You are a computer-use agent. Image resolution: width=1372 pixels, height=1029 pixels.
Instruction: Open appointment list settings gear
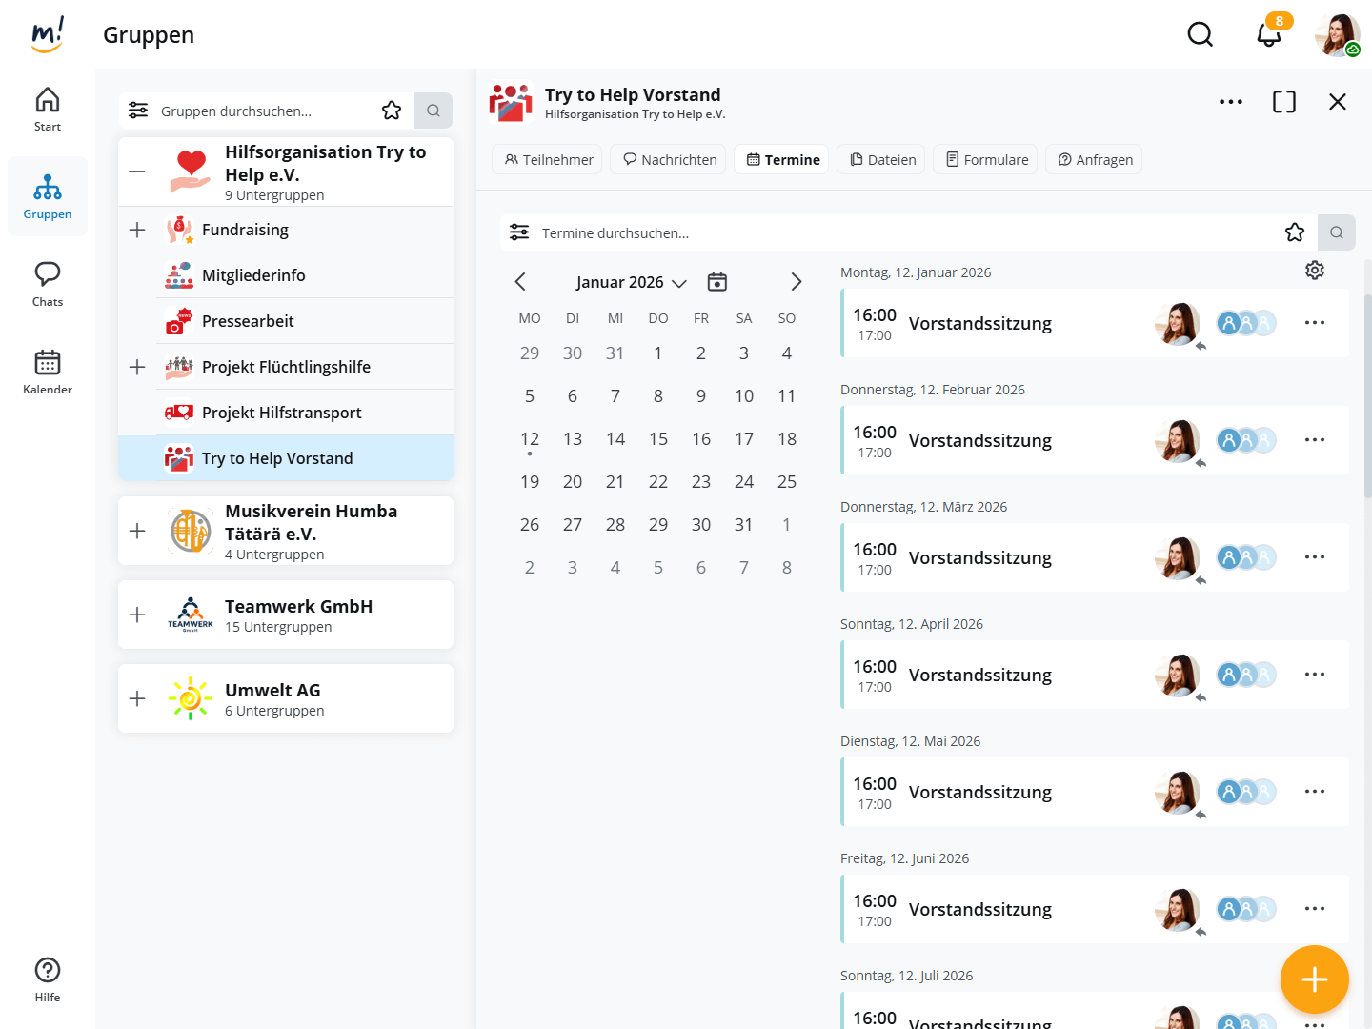(x=1315, y=271)
